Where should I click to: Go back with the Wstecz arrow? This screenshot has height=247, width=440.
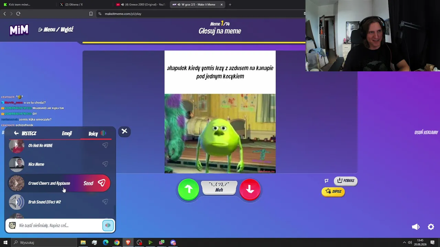click(25, 133)
